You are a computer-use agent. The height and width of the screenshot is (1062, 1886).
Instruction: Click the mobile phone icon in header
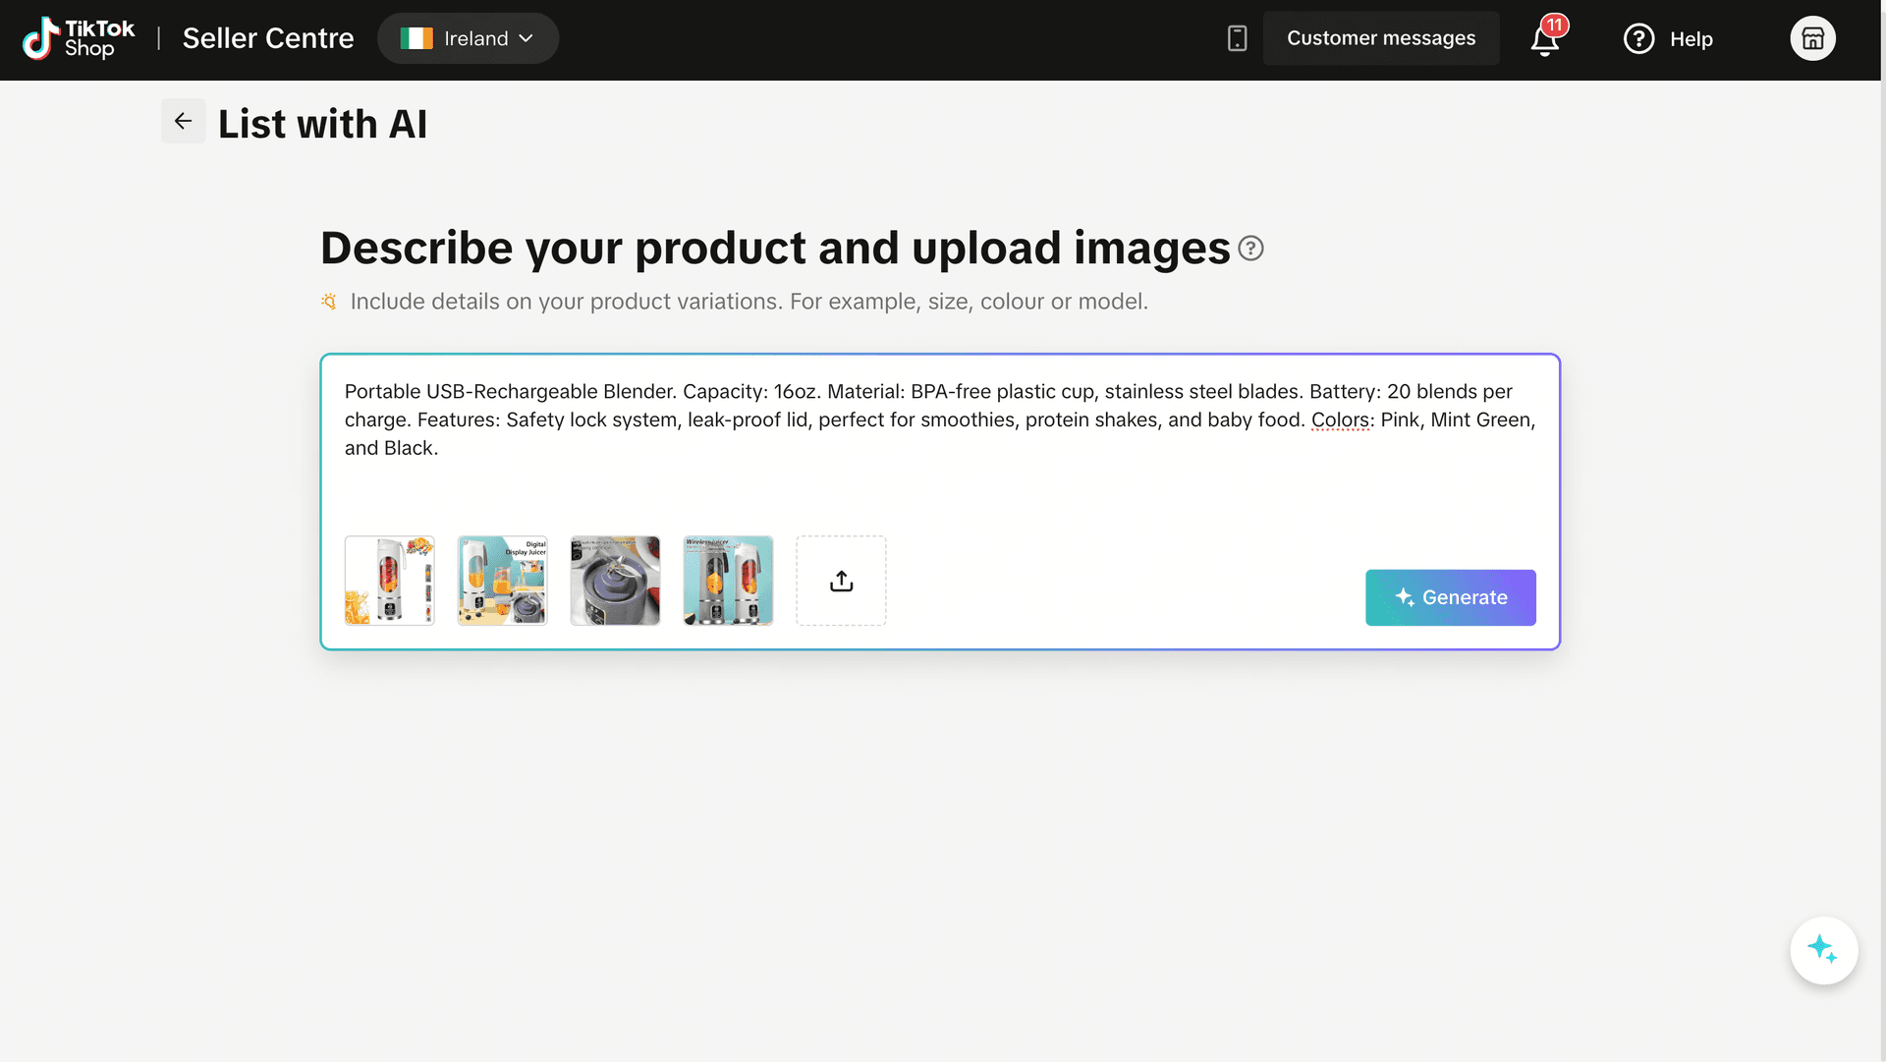click(1237, 38)
